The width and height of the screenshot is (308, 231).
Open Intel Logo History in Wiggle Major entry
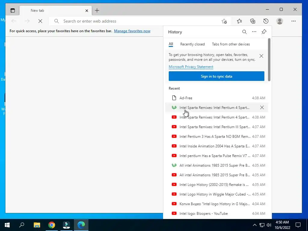(x=217, y=194)
